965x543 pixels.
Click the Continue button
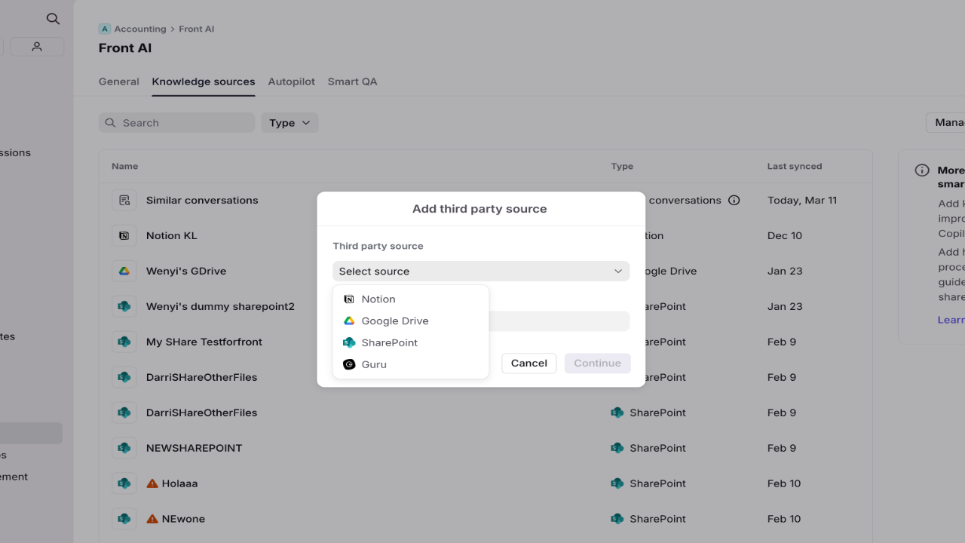597,363
